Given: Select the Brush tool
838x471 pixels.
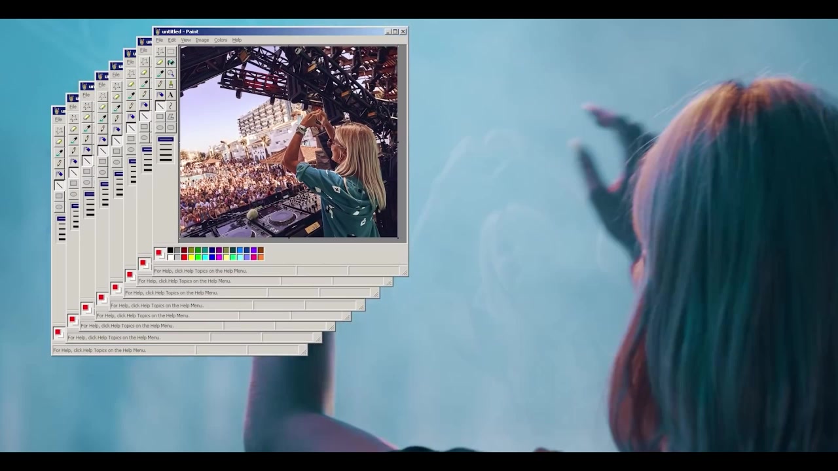Looking at the screenshot, I should 171,84.
